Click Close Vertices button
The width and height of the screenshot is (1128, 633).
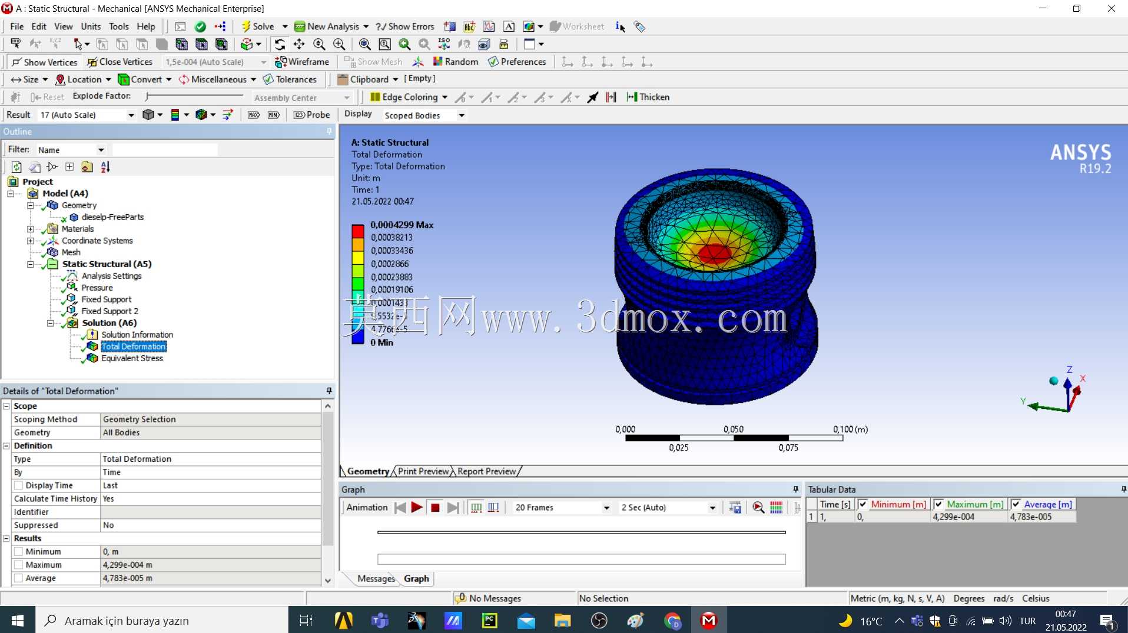(120, 62)
